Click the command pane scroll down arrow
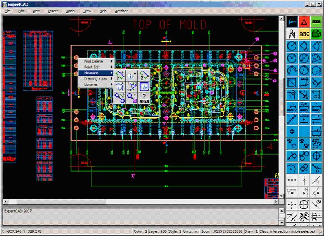 pyautogui.click(x=282, y=222)
